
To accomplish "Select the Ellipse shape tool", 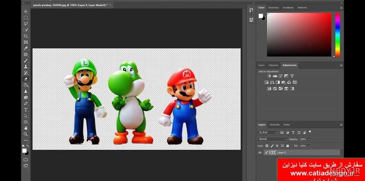I will 26,122.
